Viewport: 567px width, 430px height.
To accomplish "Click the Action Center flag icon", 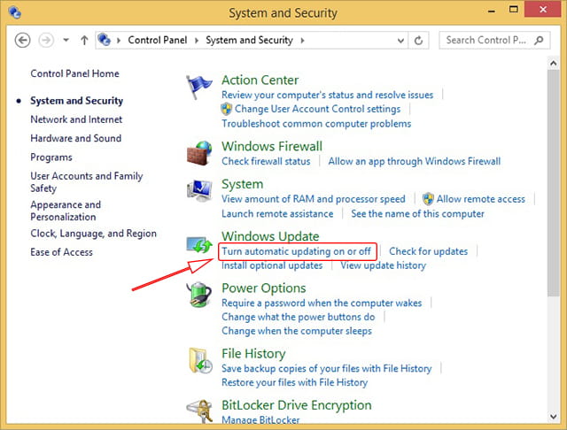I will click(198, 87).
